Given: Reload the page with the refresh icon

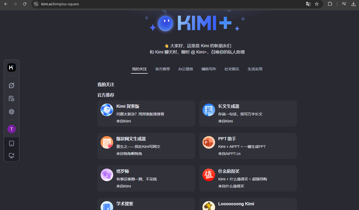Looking at the screenshot, I should tap(25, 4).
